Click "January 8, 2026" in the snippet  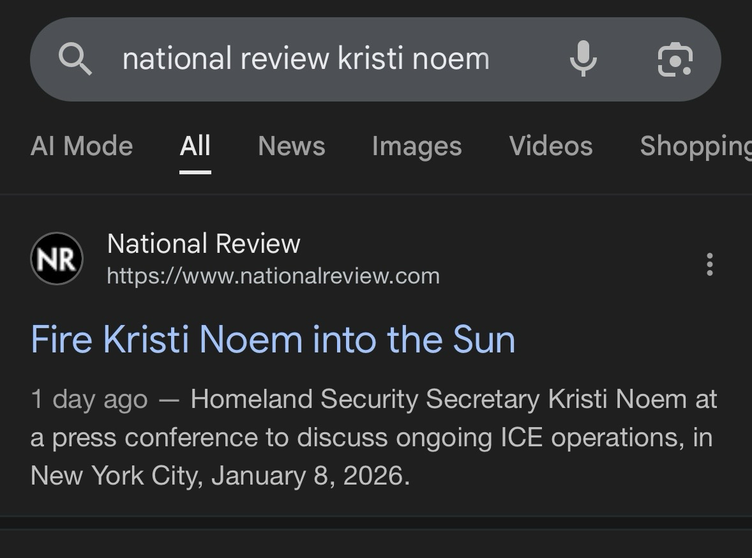pos(310,476)
